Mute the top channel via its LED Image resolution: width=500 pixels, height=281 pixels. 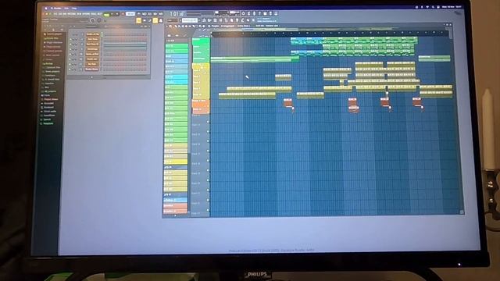(x=70, y=34)
